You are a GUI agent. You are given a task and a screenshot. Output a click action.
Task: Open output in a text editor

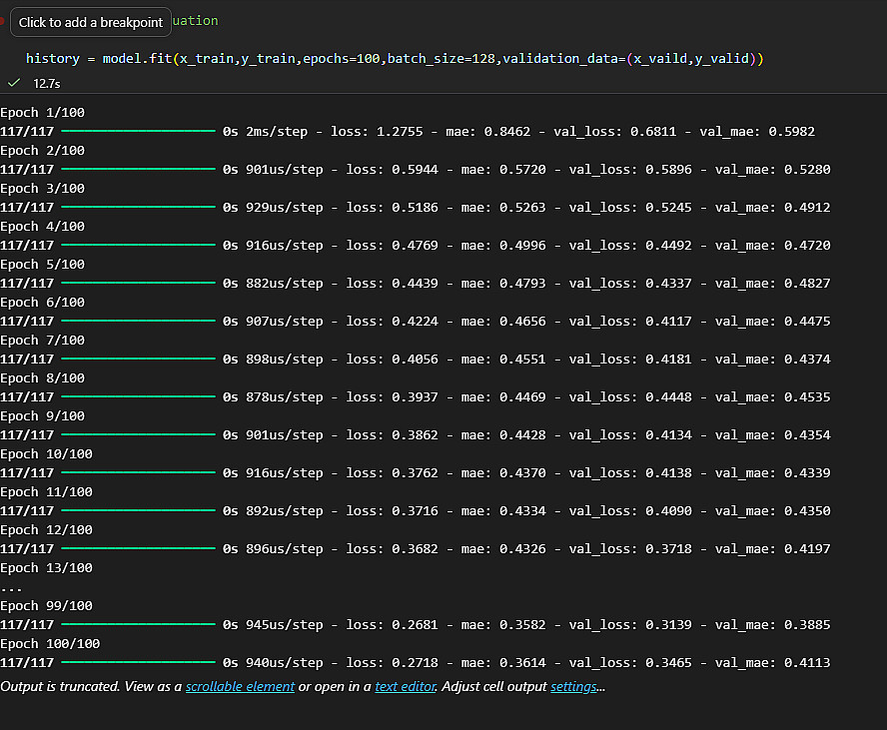[x=406, y=686]
